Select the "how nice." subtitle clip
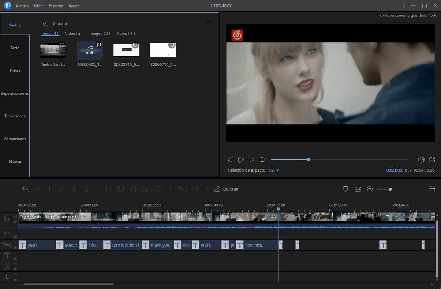 point(257,245)
